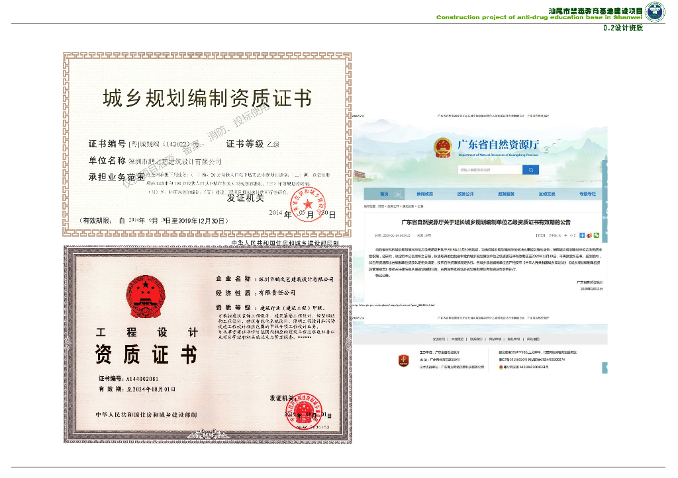
Task: Open the 互动交流 navigation tab
Action: 546,194
